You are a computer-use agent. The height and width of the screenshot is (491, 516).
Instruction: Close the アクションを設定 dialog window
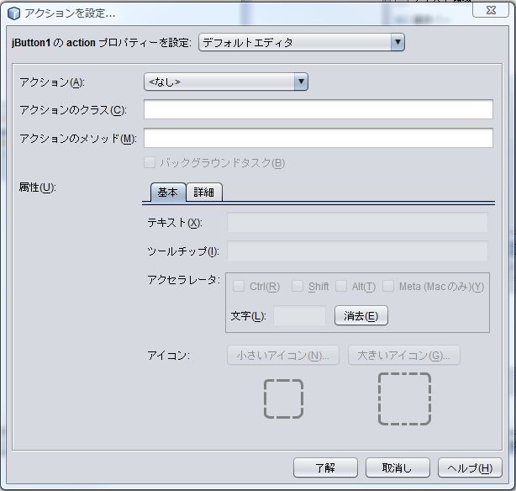pos(490,10)
